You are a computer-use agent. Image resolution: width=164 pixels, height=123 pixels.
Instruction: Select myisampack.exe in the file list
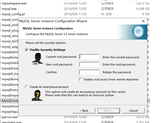pyautogui.click(x=14, y=3)
